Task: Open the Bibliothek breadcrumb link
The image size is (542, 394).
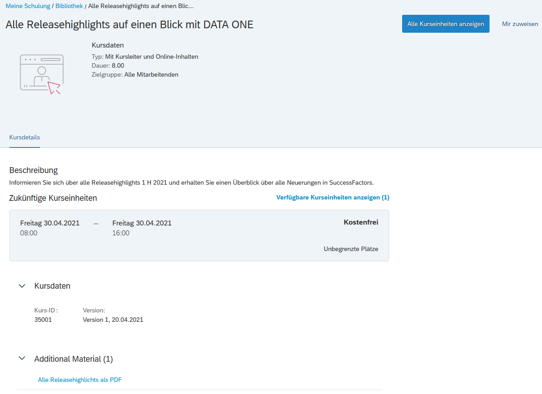Action: click(69, 6)
